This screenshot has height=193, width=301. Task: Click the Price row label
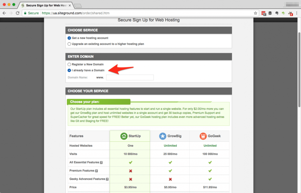pyautogui.click(x=73, y=187)
